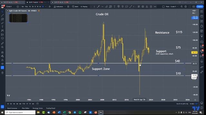Viewport: 206px width, 115px height.
Task: Expand the Stock Screener dropdown arrow
Action: pos(19,108)
